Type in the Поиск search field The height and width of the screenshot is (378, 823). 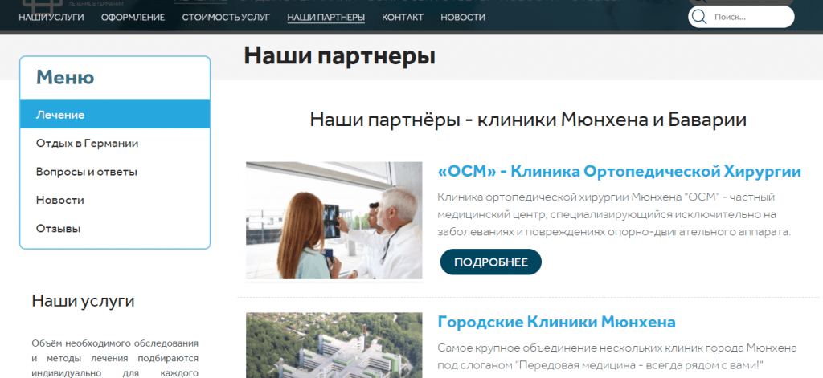click(x=749, y=17)
